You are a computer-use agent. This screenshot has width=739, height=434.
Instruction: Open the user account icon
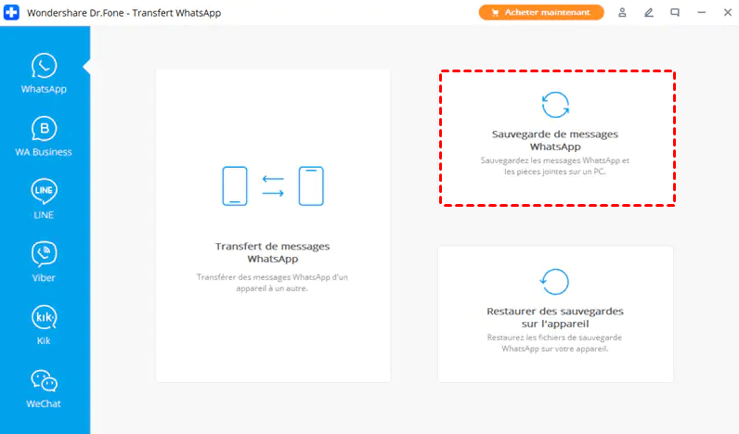tap(623, 13)
